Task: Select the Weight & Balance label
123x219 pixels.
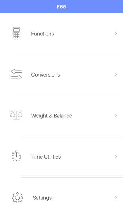Action: click(52, 116)
